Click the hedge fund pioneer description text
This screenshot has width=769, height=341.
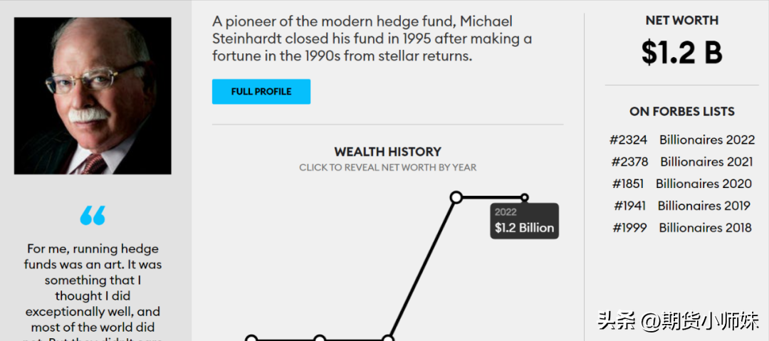click(372, 38)
